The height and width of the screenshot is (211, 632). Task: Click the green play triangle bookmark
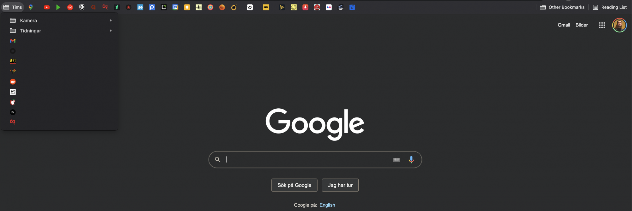[58, 7]
